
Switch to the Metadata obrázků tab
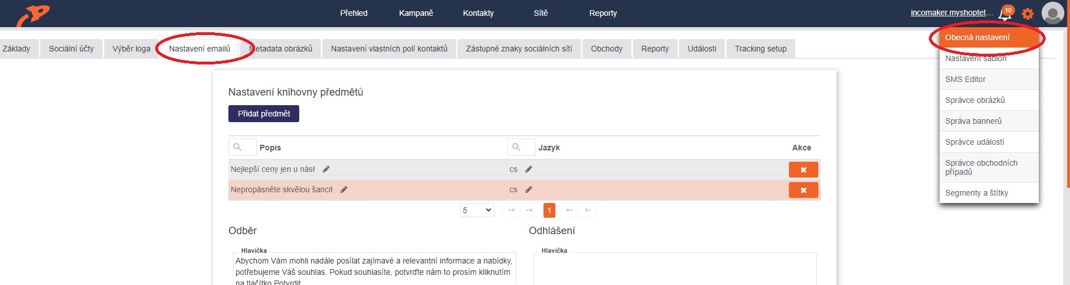click(281, 49)
